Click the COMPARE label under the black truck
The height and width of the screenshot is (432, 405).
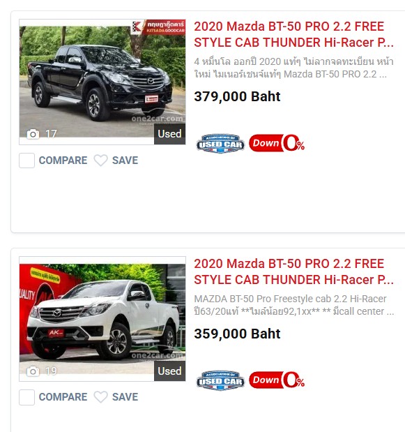click(63, 161)
